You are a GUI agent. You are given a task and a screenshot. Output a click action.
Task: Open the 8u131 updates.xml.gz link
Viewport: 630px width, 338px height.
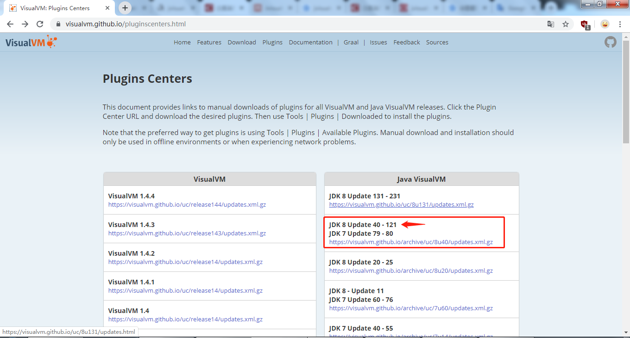pos(402,204)
